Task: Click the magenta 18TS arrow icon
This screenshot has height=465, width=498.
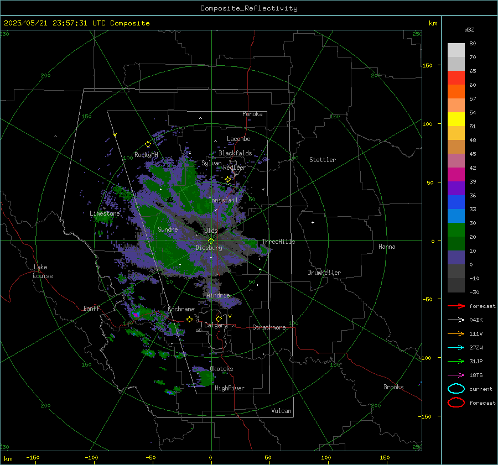Action: pyautogui.click(x=456, y=375)
